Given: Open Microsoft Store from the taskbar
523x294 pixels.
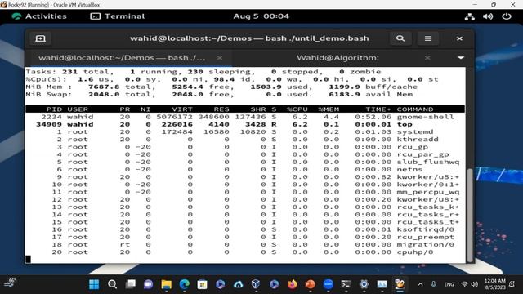Looking at the screenshot, I should point(202,284).
